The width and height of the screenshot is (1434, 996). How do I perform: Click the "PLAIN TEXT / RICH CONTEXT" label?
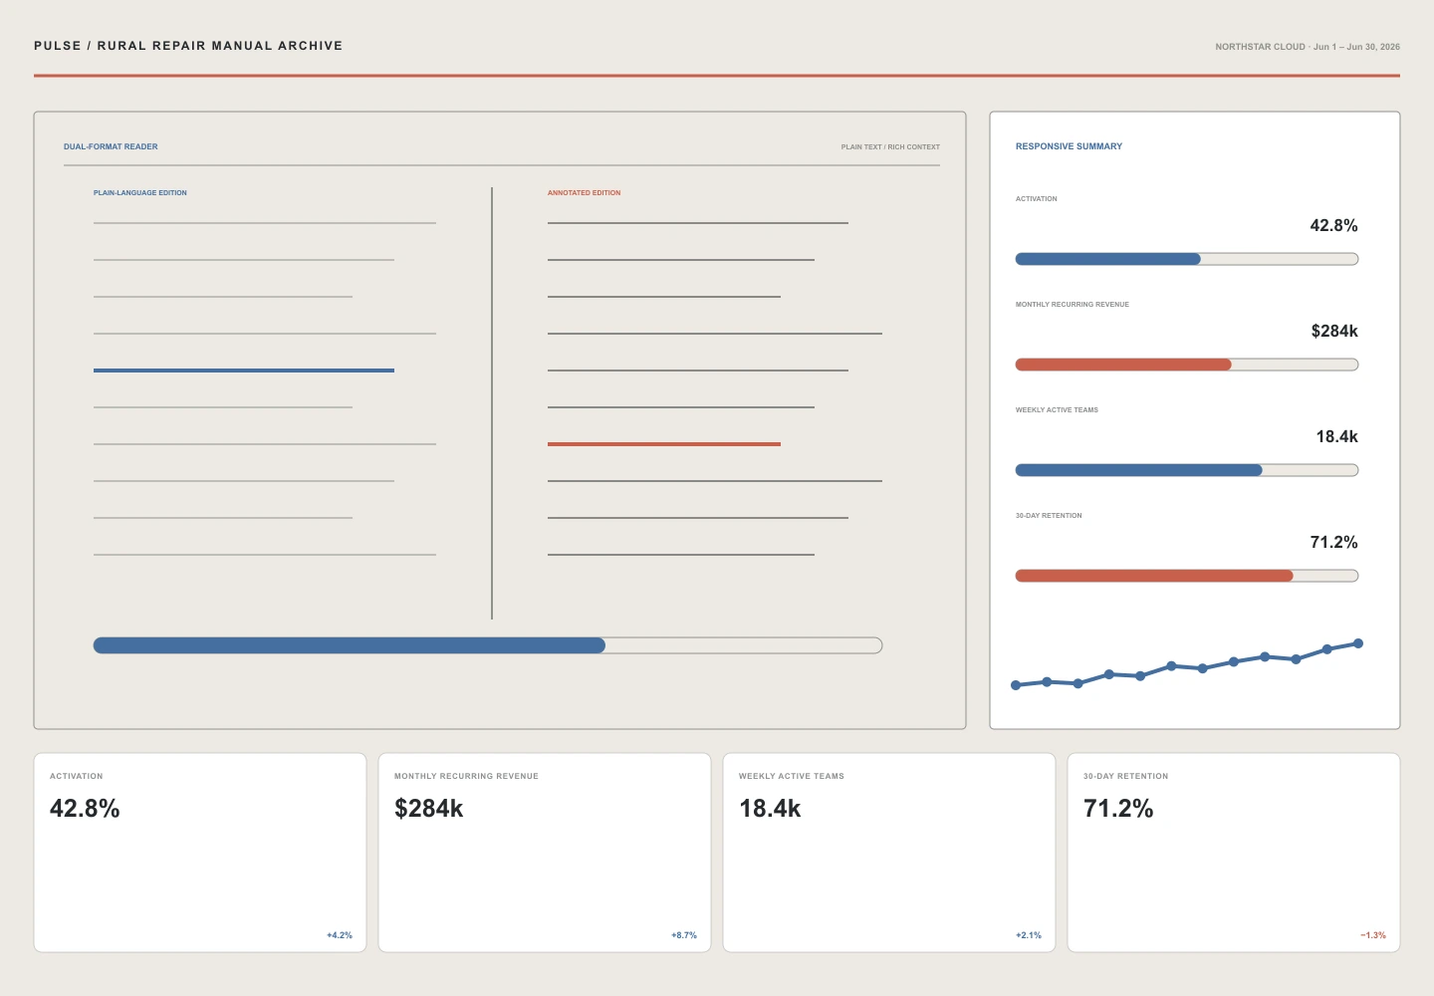point(890,146)
